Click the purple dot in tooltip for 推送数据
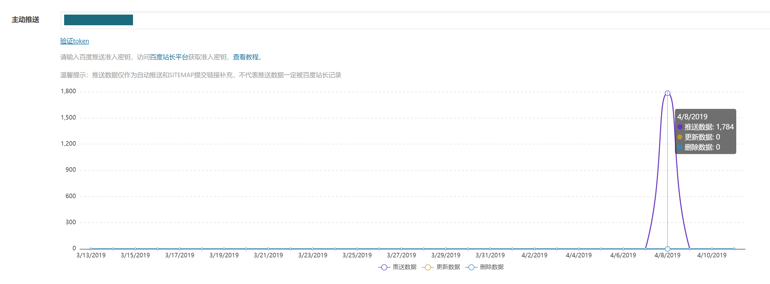This screenshot has height=284, width=770. (x=680, y=127)
